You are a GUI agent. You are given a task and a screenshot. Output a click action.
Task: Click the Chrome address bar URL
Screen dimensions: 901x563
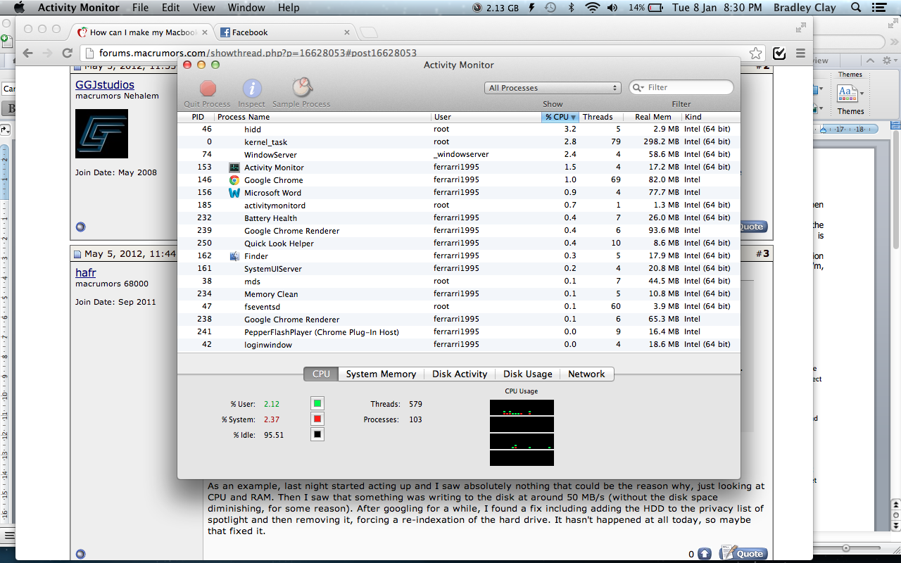coord(258,53)
